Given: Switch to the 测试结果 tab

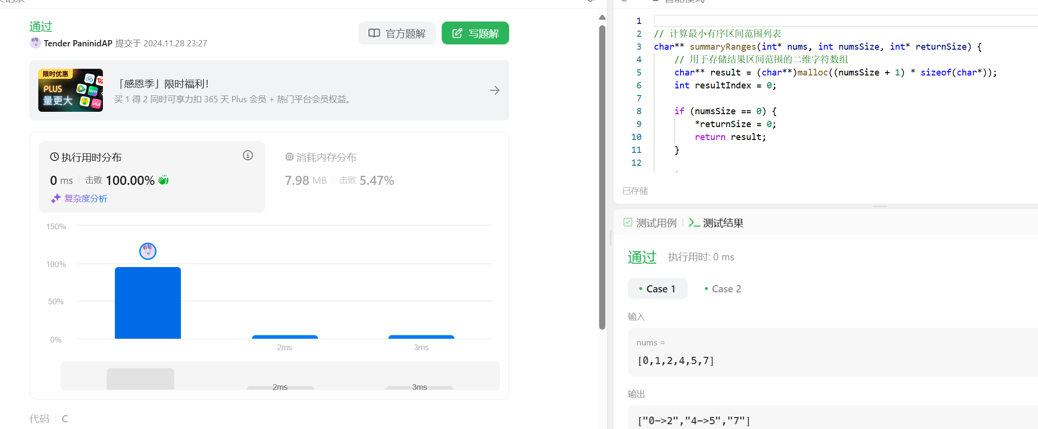Looking at the screenshot, I should tap(716, 223).
